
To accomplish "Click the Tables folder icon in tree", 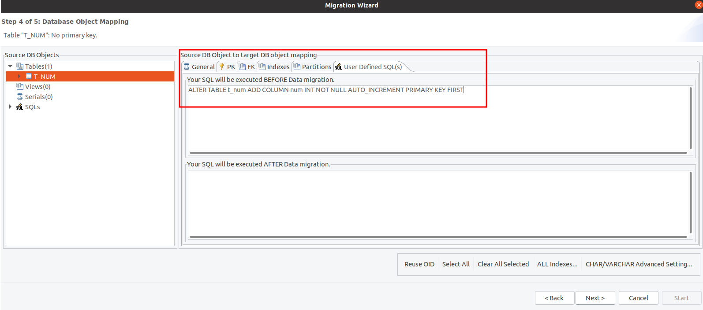I will 20,66.
